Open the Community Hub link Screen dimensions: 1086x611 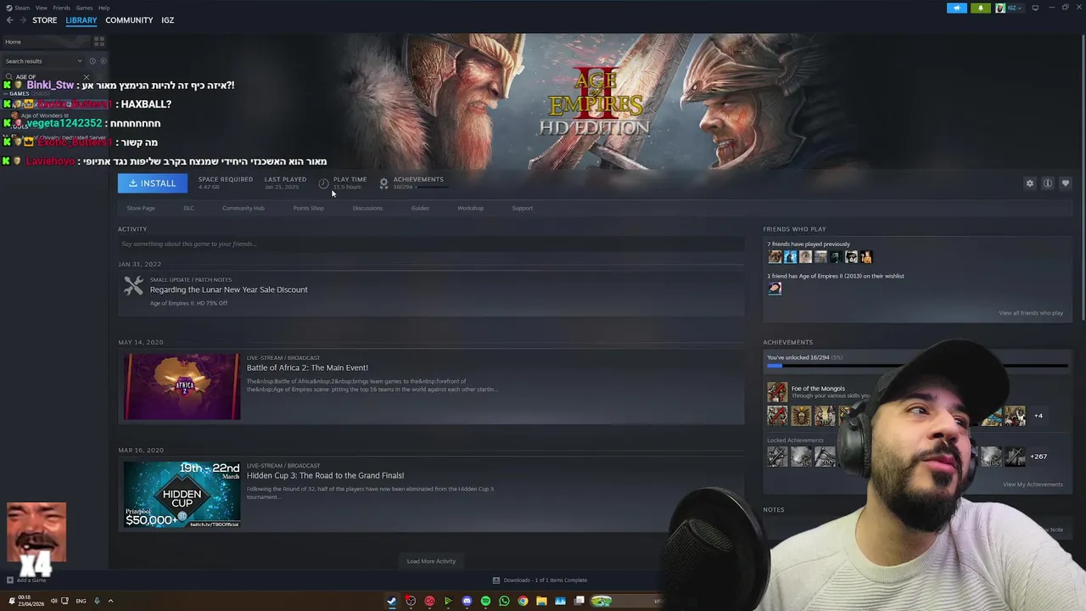point(244,208)
